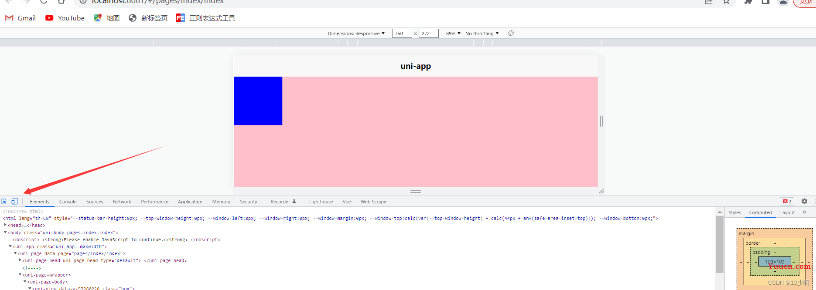Image resolution: width=816 pixels, height=290 pixels.
Task: Open YouTube bookmark
Action: [x=65, y=18]
